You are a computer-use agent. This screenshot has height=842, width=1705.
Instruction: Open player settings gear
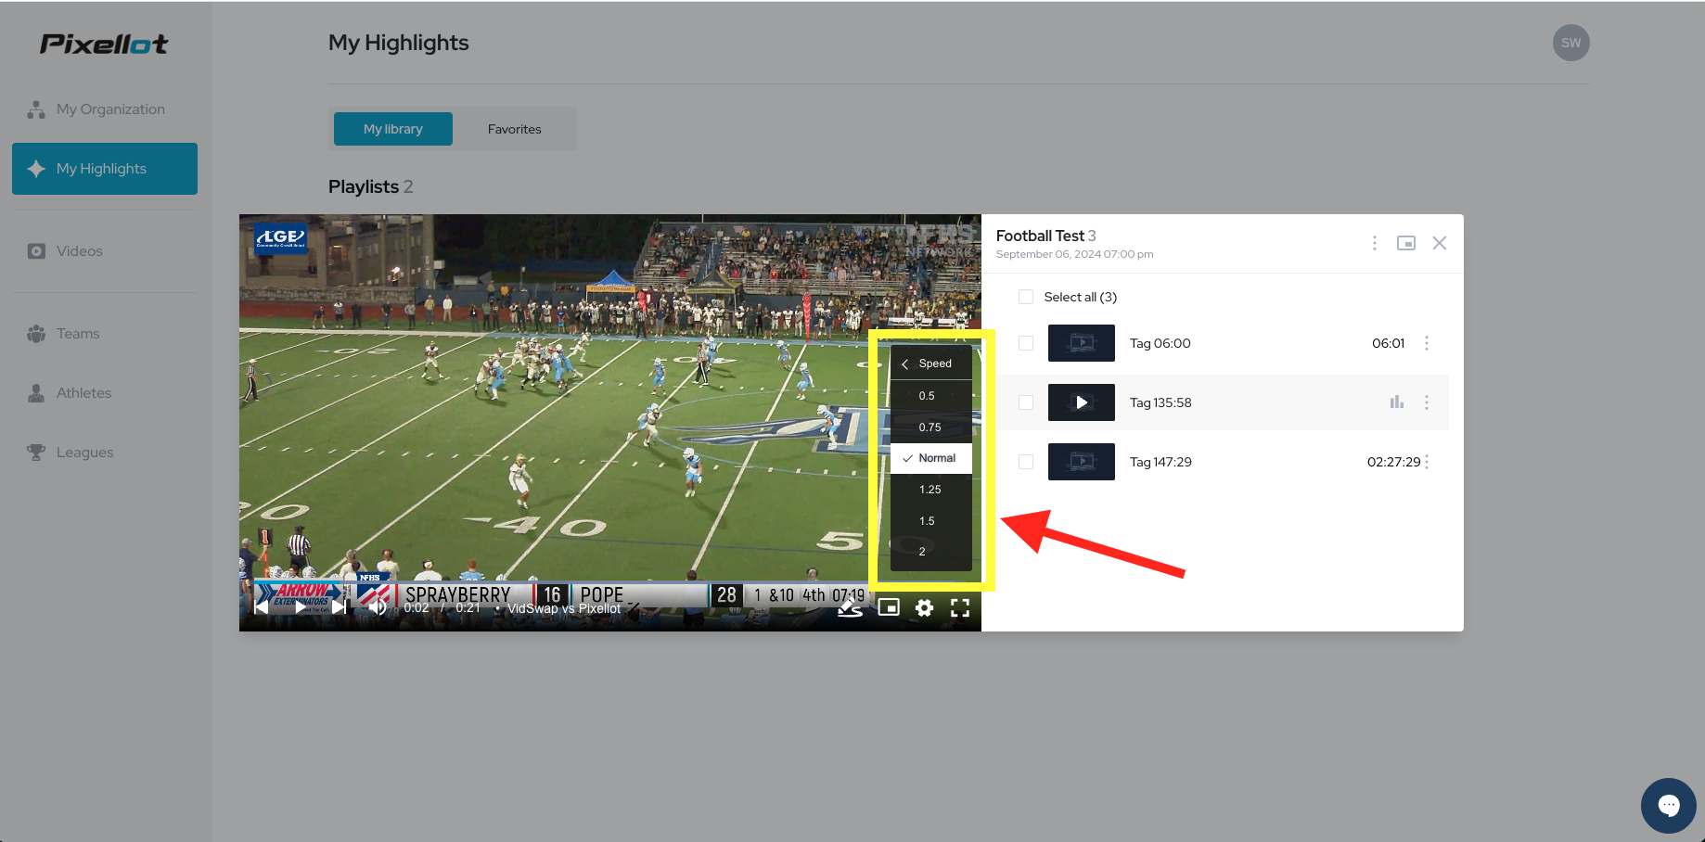pos(924,607)
